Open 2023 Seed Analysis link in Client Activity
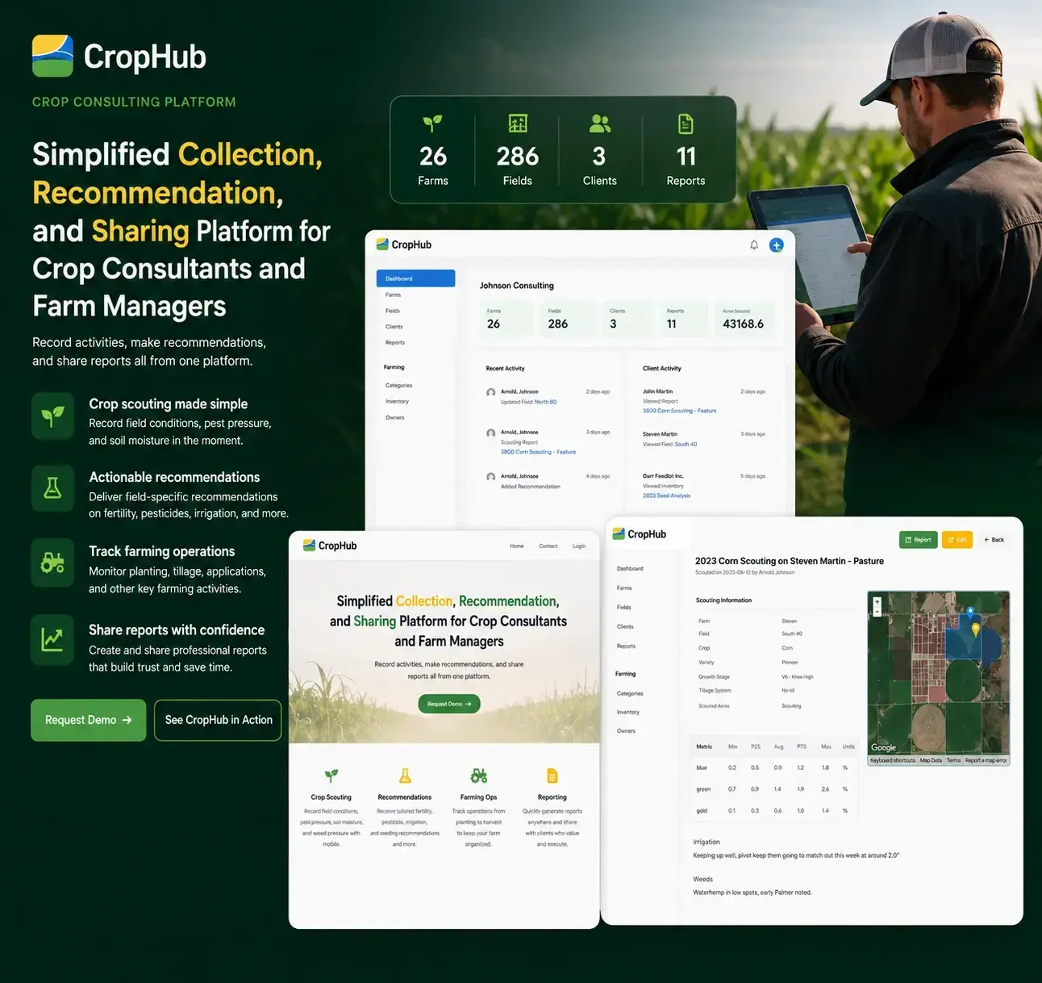The image size is (1042, 983). (666, 496)
